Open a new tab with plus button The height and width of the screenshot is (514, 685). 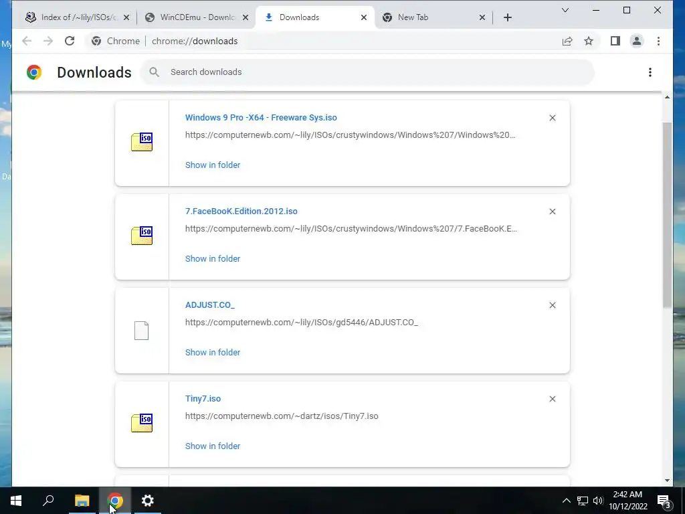(508, 17)
